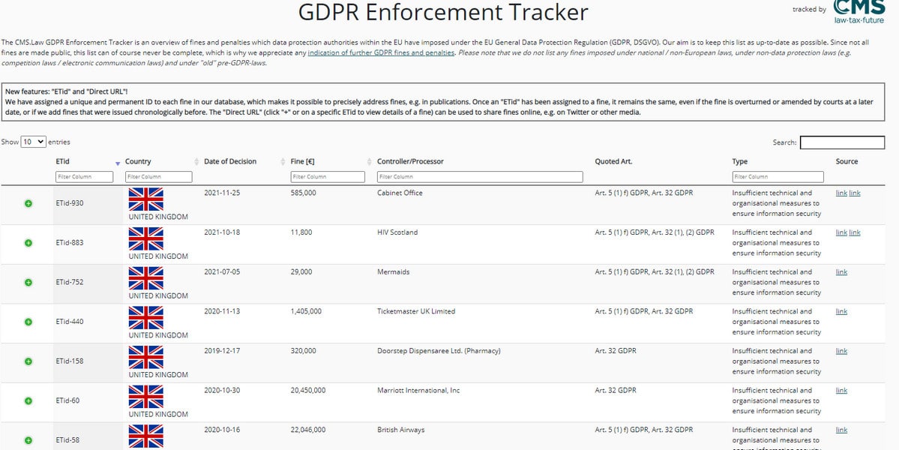Expand details for ETid-60 with plus icon
The height and width of the screenshot is (450, 899).
(x=28, y=400)
